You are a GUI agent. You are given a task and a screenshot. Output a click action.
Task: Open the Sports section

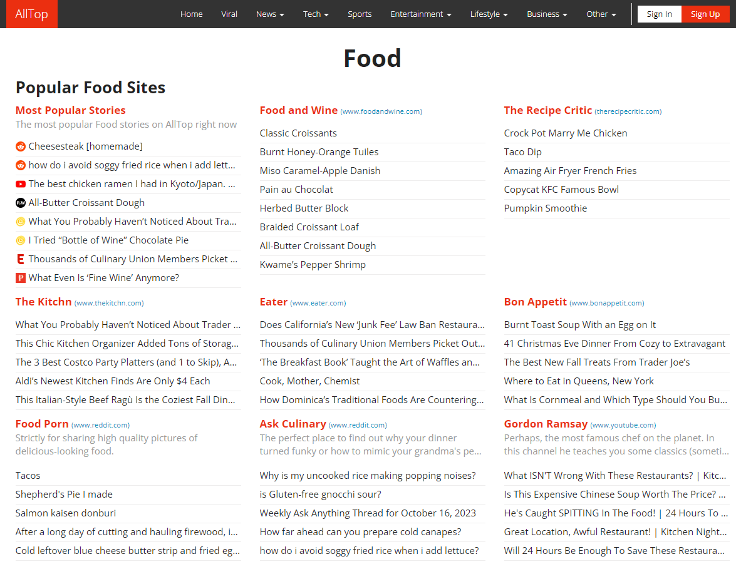[360, 14]
